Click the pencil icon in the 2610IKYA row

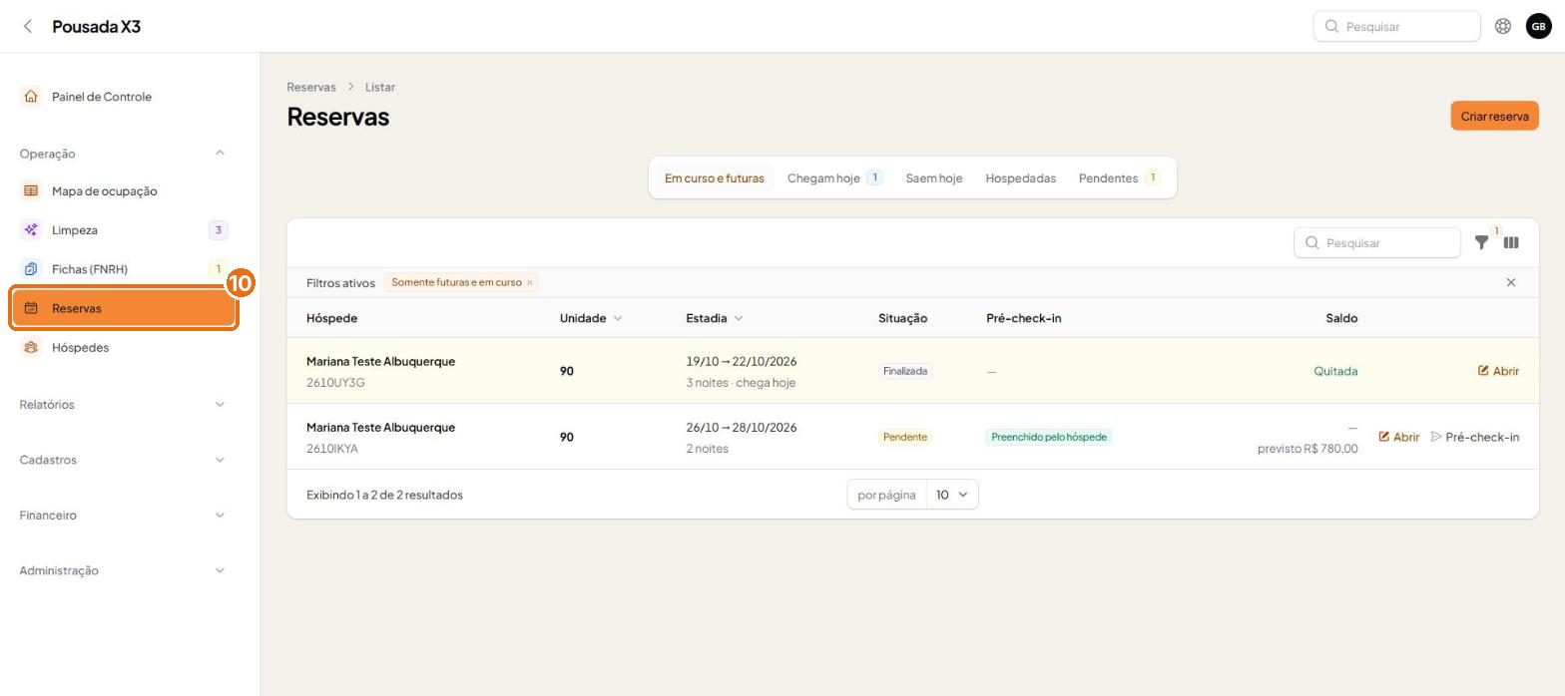pos(1384,437)
